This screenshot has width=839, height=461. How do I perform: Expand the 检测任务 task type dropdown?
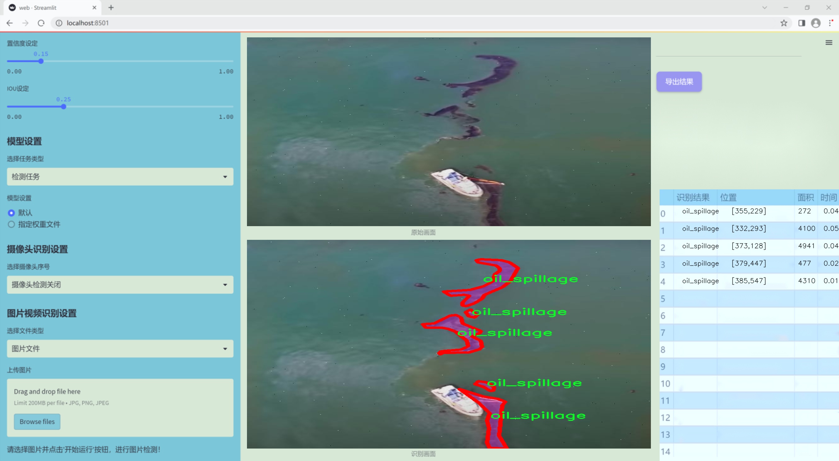(120, 177)
